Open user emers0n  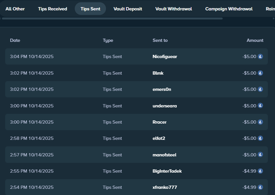point(162,89)
